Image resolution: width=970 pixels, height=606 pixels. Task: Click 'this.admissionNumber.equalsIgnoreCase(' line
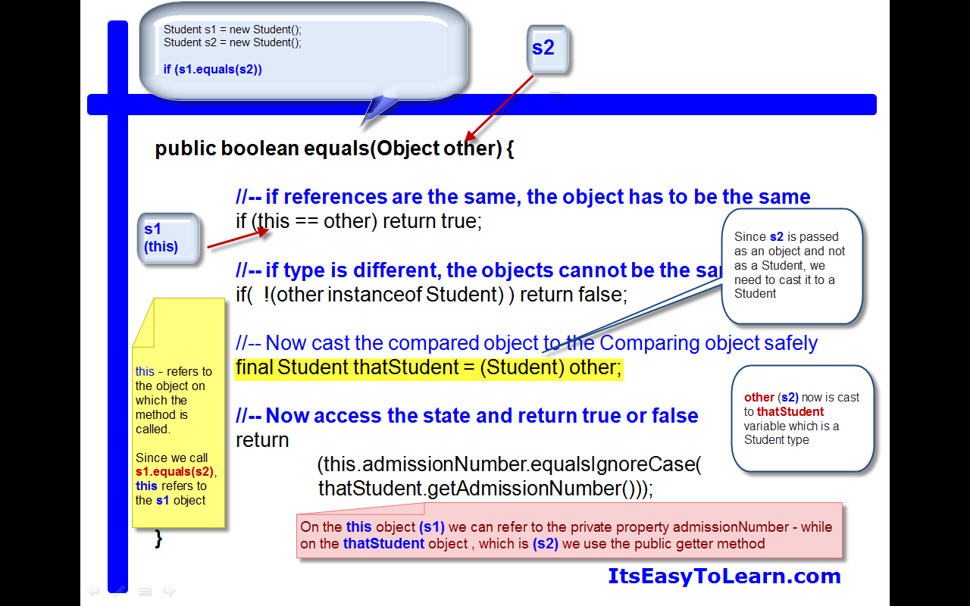pyautogui.click(x=509, y=464)
